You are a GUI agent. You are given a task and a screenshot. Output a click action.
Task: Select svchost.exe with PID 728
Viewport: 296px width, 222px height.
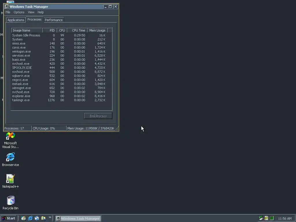pyautogui.click(x=59, y=92)
